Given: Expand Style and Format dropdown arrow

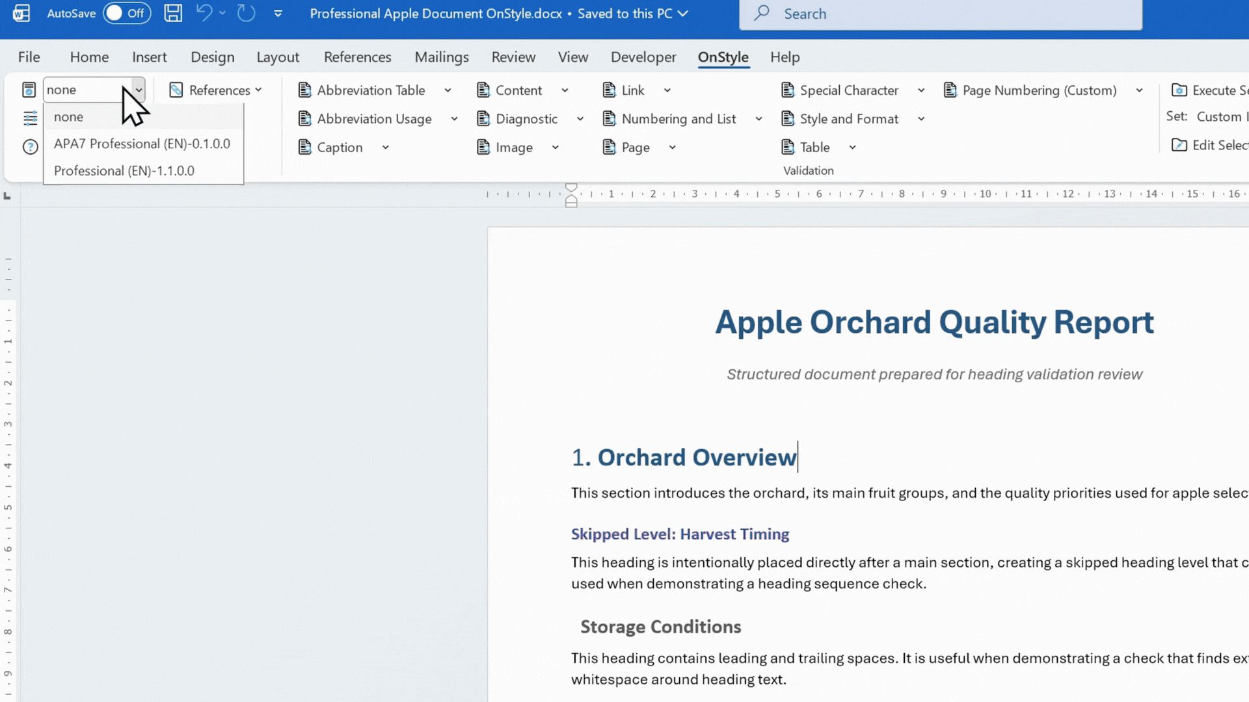Looking at the screenshot, I should 921,119.
